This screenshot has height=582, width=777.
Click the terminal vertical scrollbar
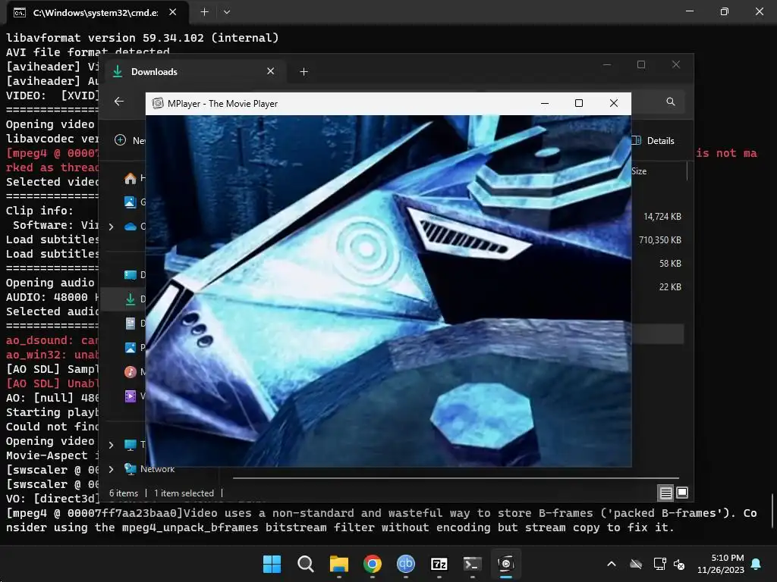click(x=772, y=512)
